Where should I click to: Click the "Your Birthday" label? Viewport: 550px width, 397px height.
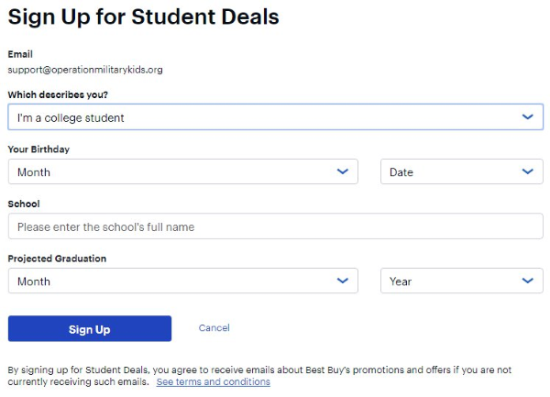[38, 149]
